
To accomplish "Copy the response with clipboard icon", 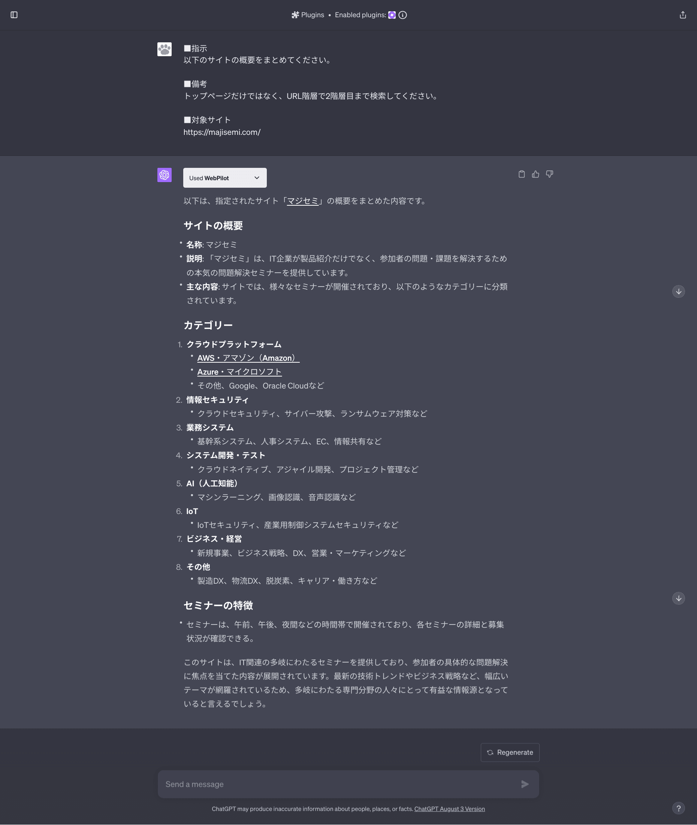I will tap(522, 174).
